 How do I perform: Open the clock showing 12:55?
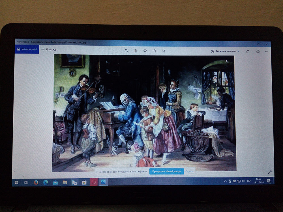(258, 181)
